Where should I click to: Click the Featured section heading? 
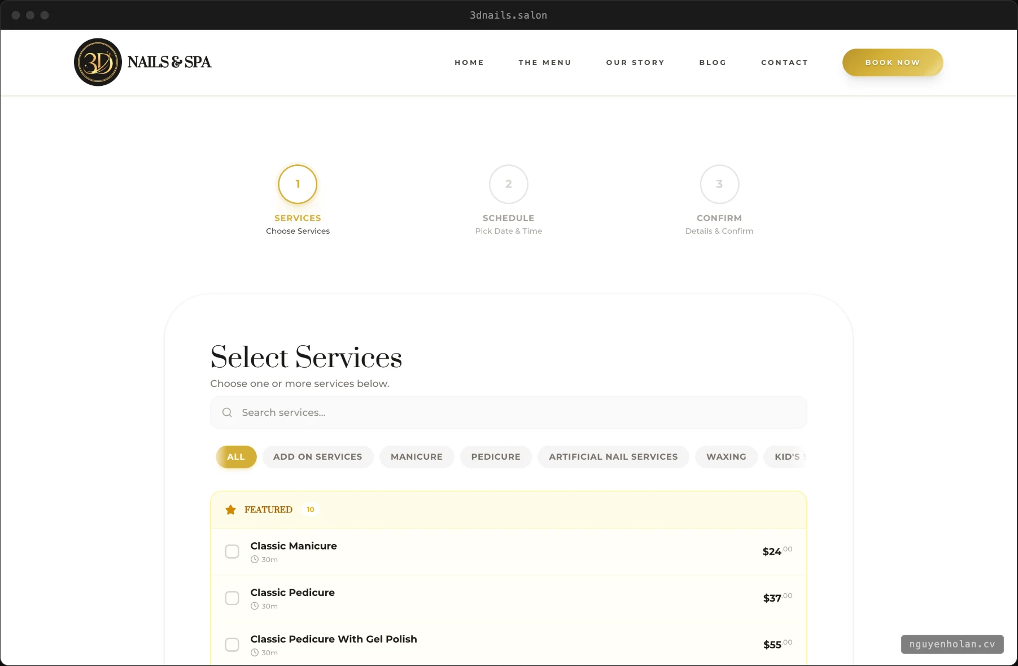click(x=268, y=510)
